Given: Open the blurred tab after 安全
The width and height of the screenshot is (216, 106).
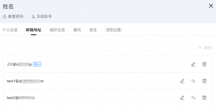Looking at the screenshot, I should [x=113, y=30].
